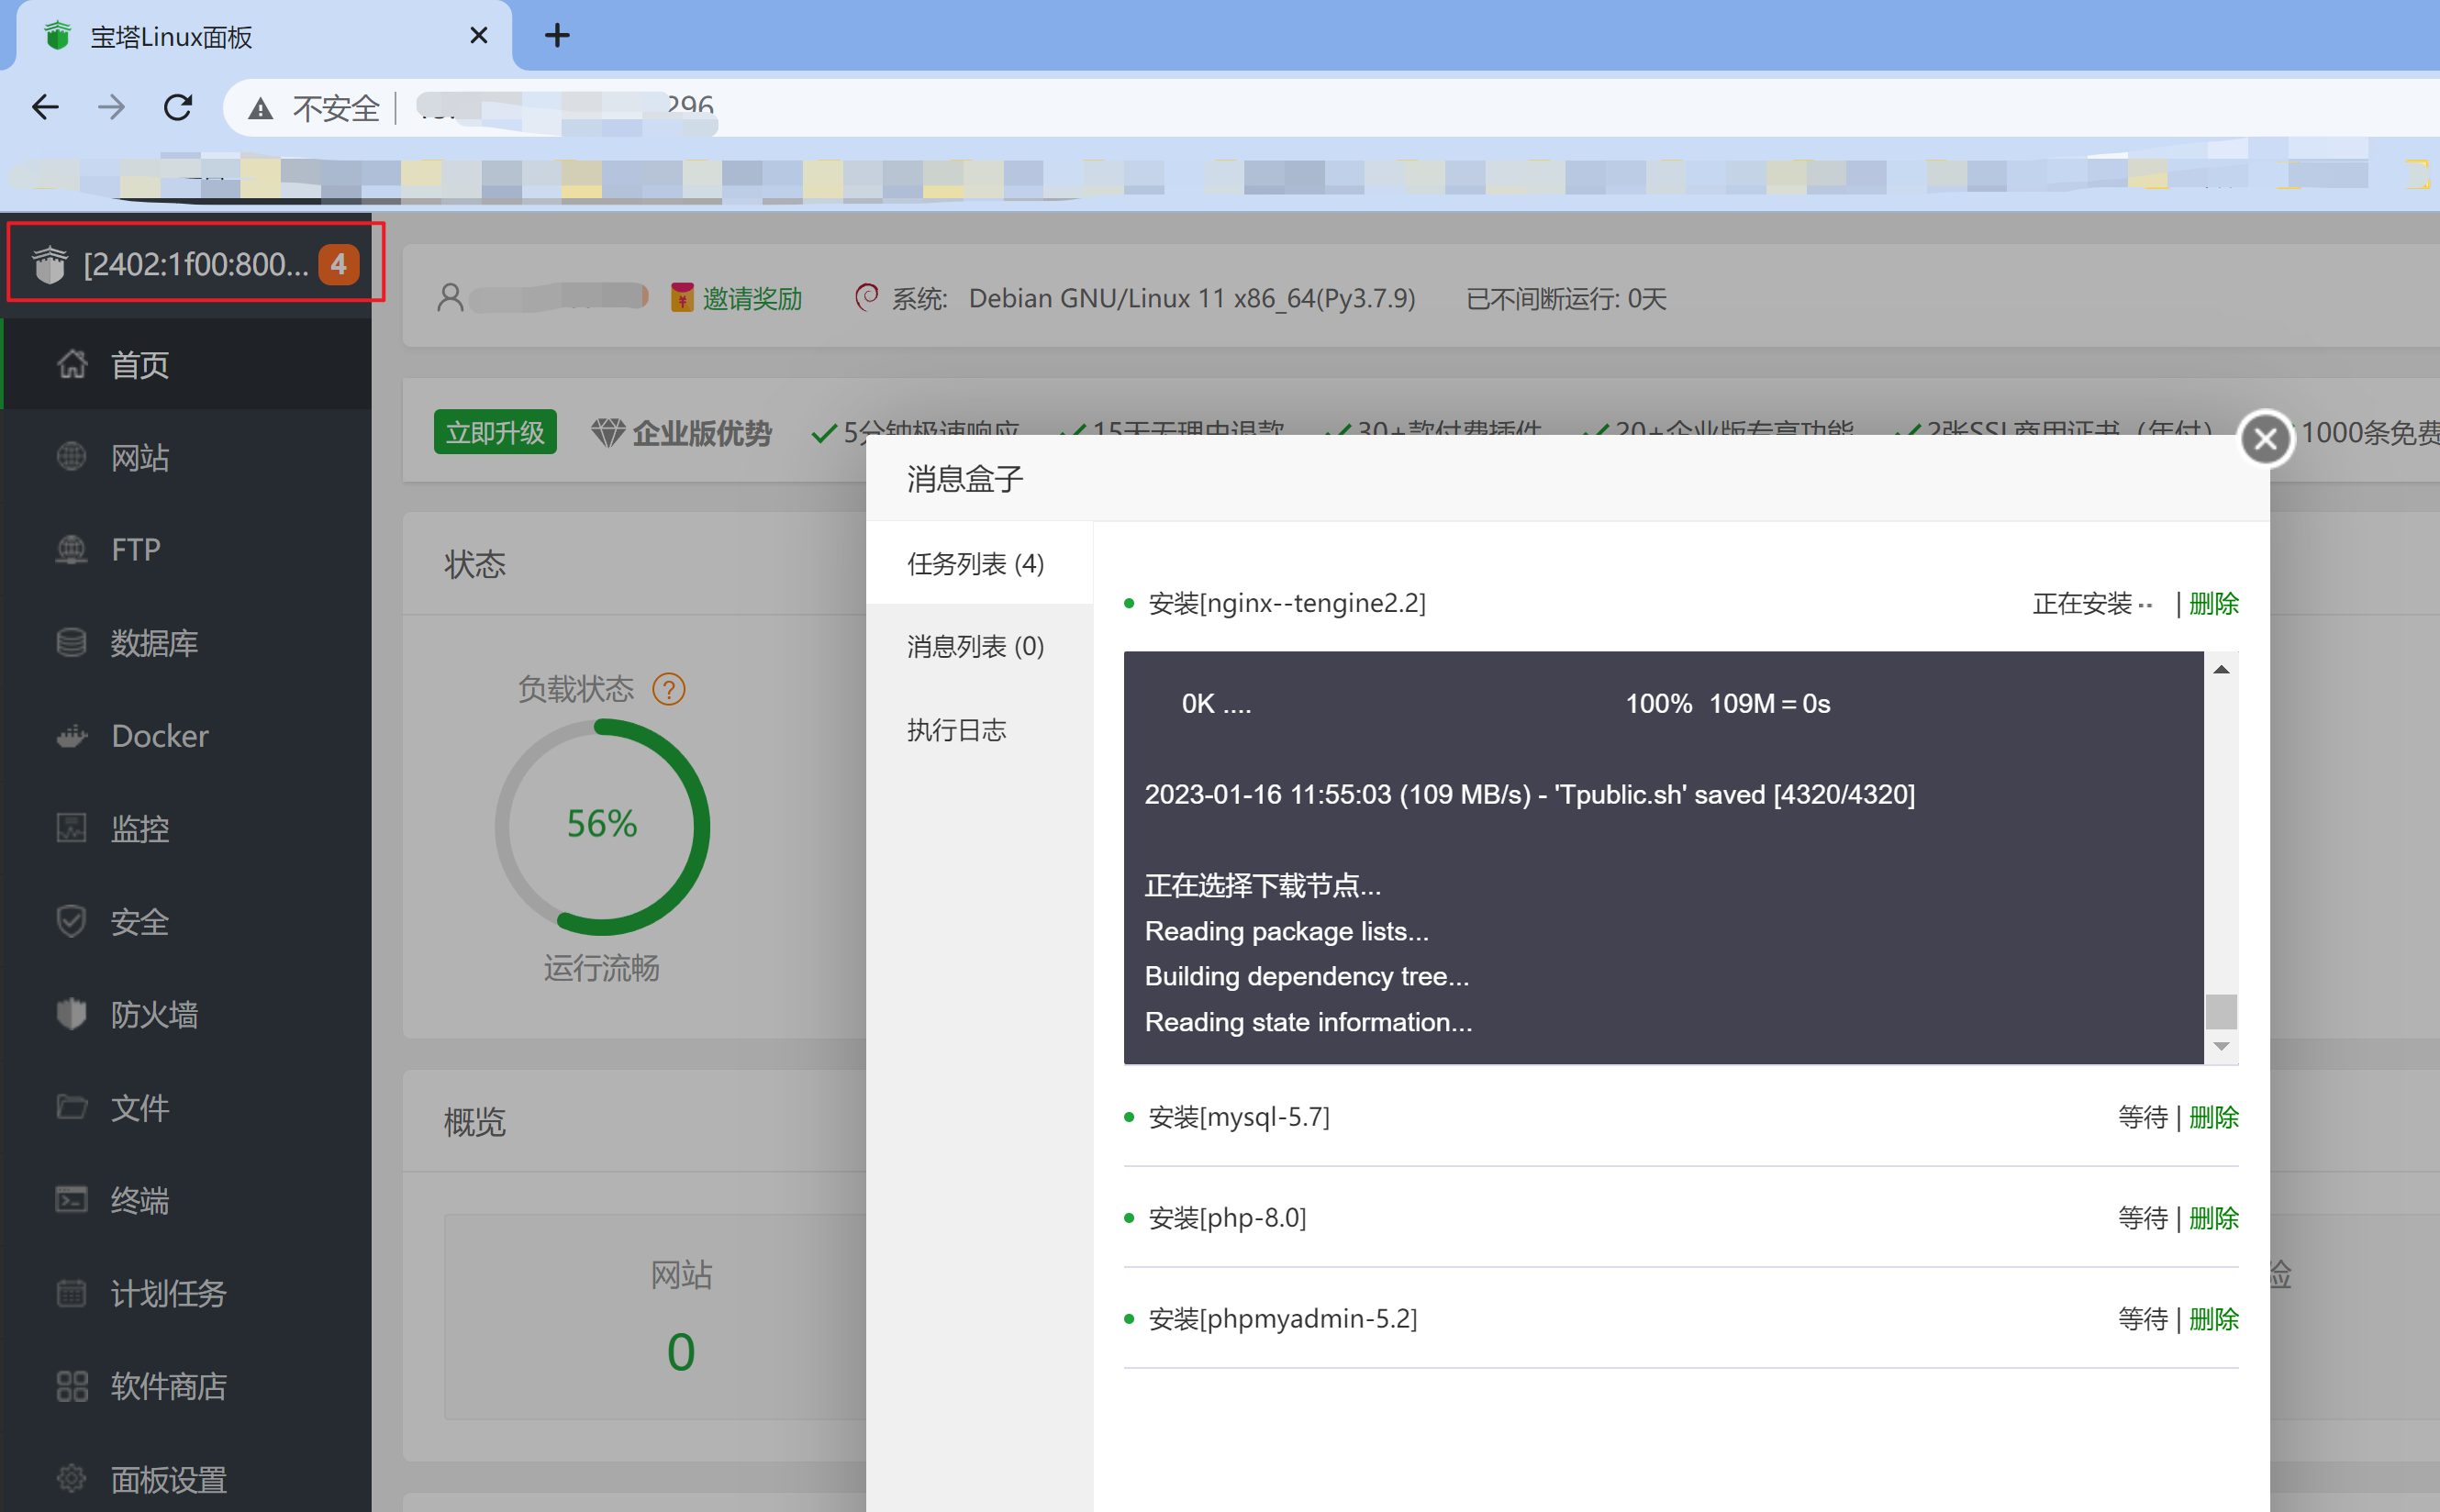This screenshot has width=2440, height=1512.
Task: Click the server address [2402:1f00:800... title
Action: click(196, 264)
